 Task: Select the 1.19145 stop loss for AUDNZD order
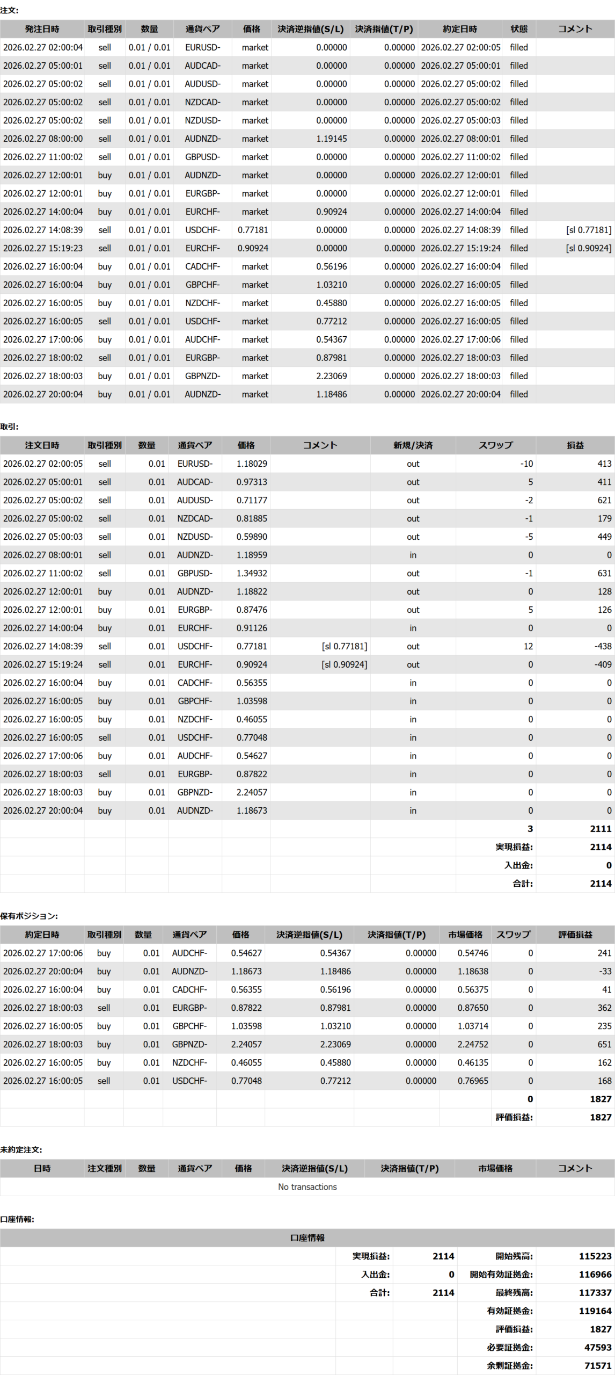coord(331,139)
